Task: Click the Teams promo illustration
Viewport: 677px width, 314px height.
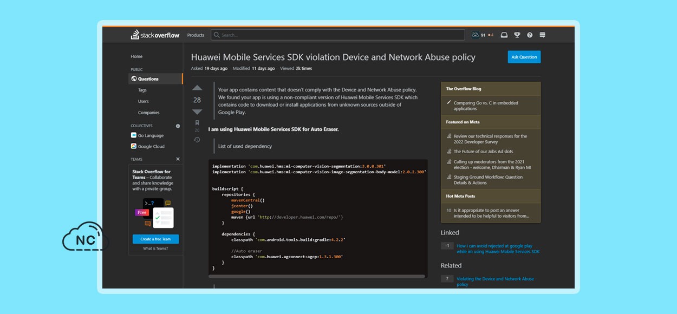Action: (x=155, y=213)
